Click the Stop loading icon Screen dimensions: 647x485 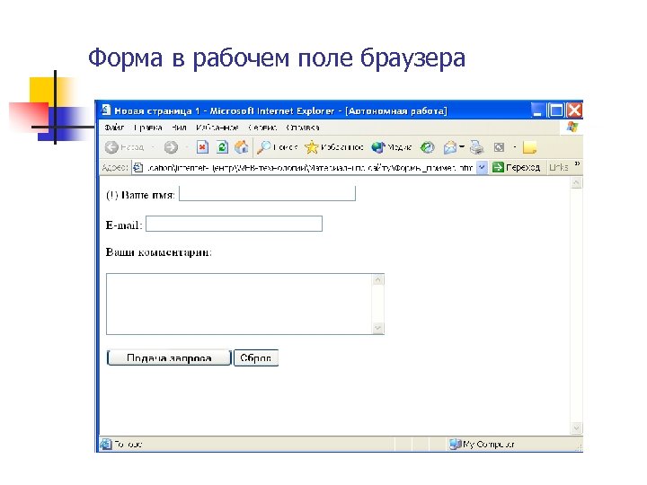click(x=202, y=146)
